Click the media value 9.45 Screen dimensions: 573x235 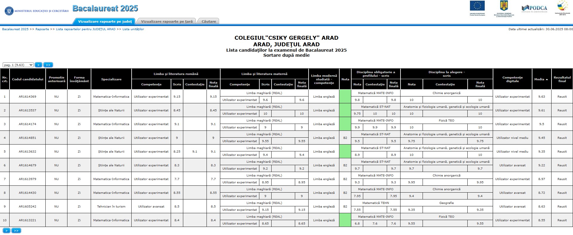pyautogui.click(x=541, y=138)
